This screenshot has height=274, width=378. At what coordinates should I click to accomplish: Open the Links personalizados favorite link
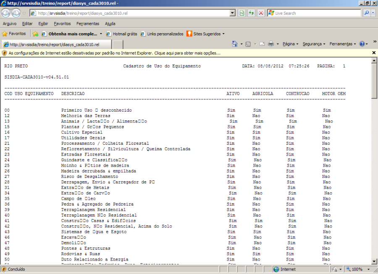[x=162, y=34]
